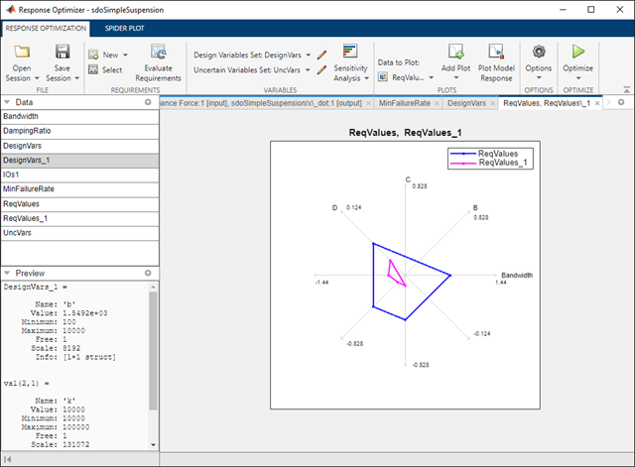635x467 pixels.
Task: Edit Design Variables Set with pencil icon
Action: pyautogui.click(x=321, y=56)
